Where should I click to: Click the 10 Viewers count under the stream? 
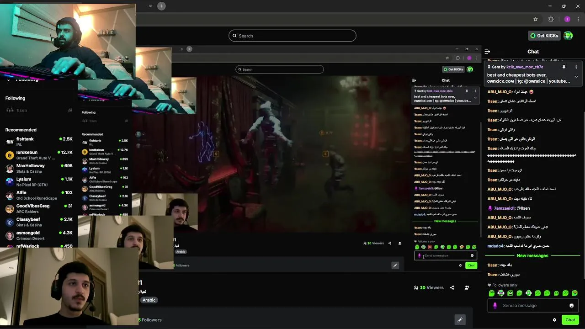pos(428,288)
